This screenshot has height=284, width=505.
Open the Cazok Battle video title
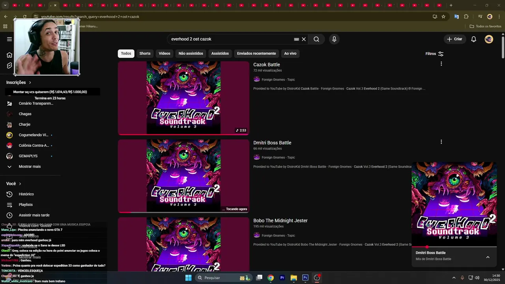click(267, 65)
